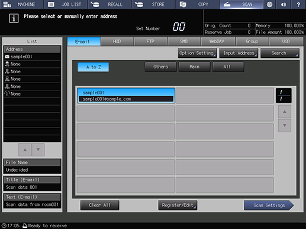306x229 pixels.
Task: Select the FTP destination tab
Action: (x=150, y=41)
